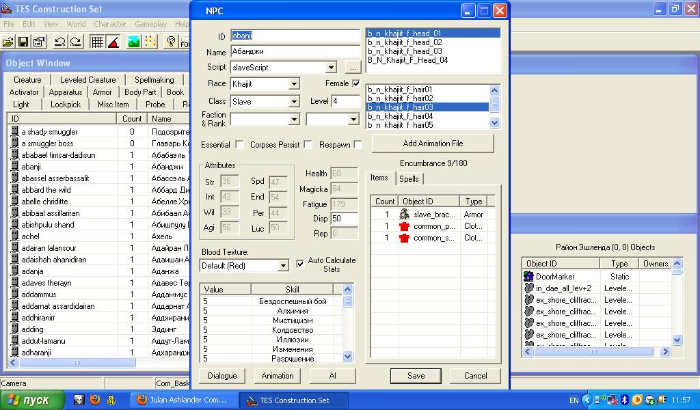Click the Animation button
700x410 pixels.
coord(278,376)
